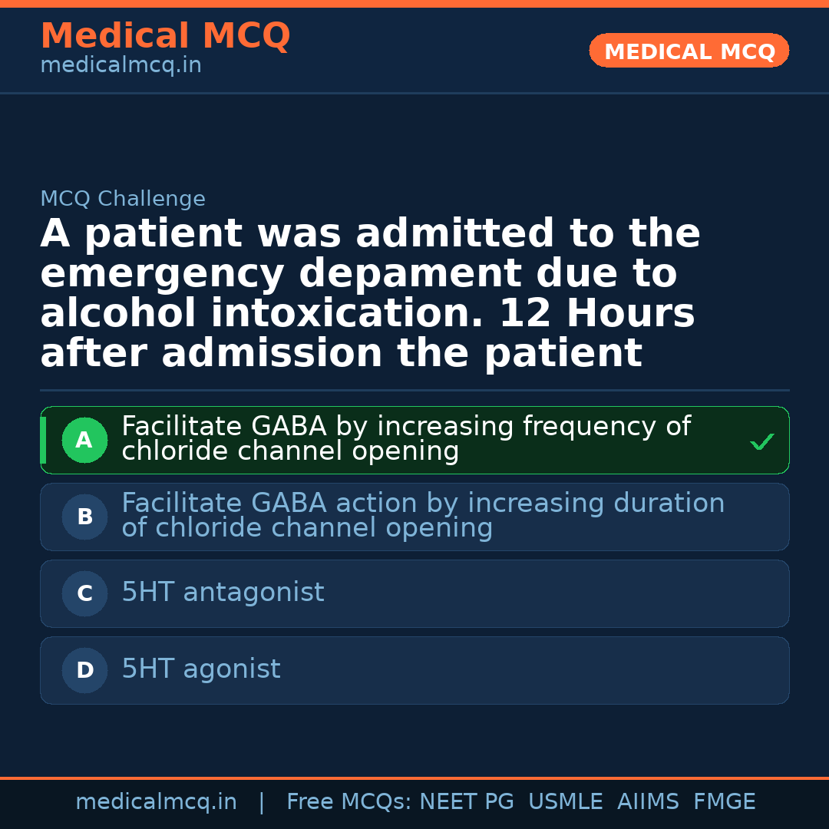Open medicalmcq.in link below the header title
This screenshot has height=829, width=829.
(x=121, y=66)
